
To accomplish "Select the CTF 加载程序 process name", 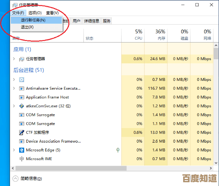I will tap(38, 132).
